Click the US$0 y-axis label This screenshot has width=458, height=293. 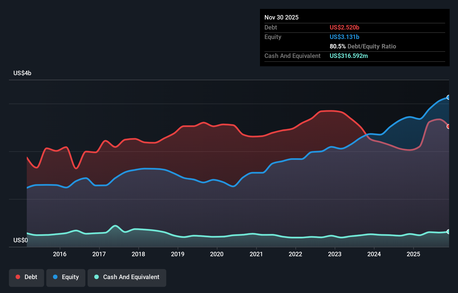point(21,240)
